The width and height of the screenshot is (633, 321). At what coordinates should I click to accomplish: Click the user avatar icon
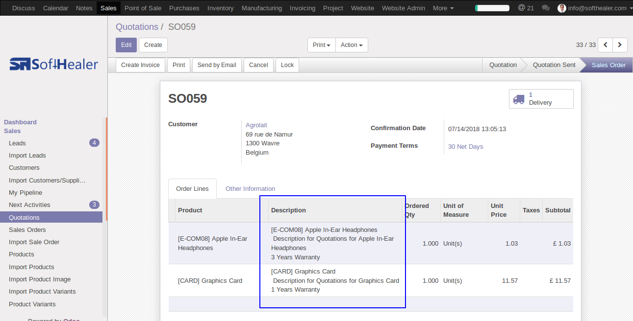point(562,8)
